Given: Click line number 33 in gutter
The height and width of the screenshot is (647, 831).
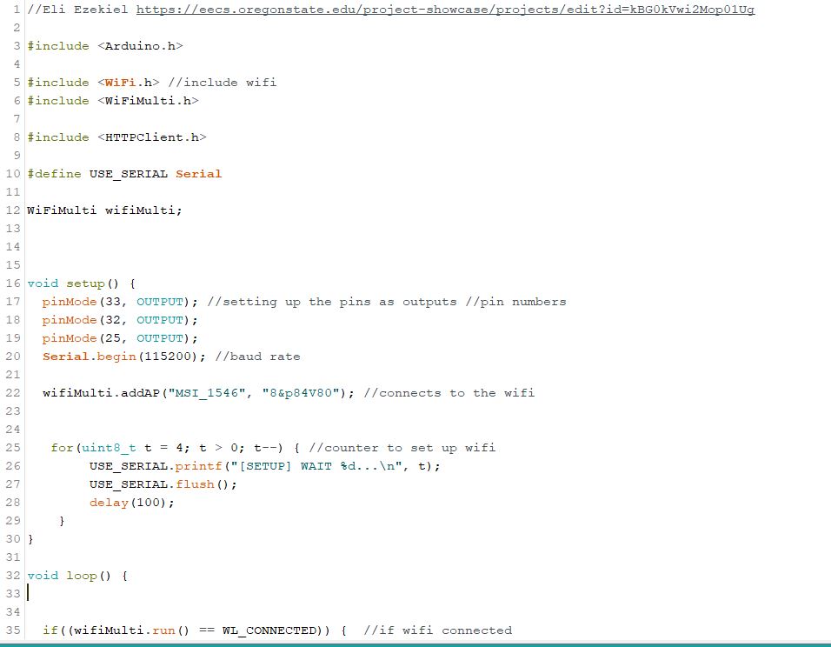Looking at the screenshot, I should (13, 594).
